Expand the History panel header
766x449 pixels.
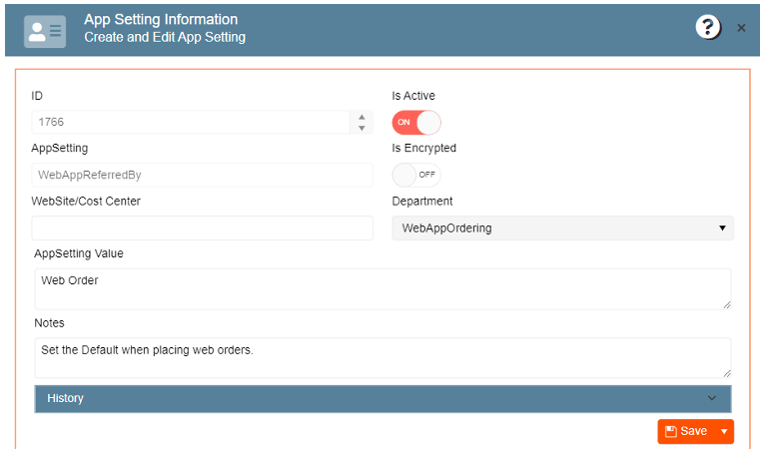383,398
